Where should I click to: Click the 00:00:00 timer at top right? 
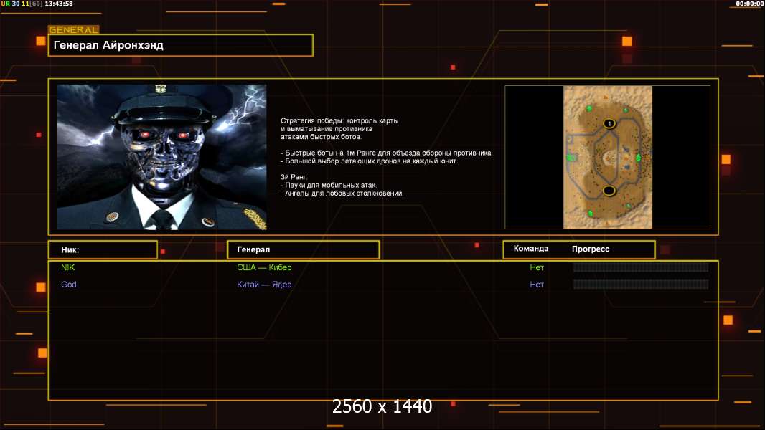pyautogui.click(x=749, y=4)
